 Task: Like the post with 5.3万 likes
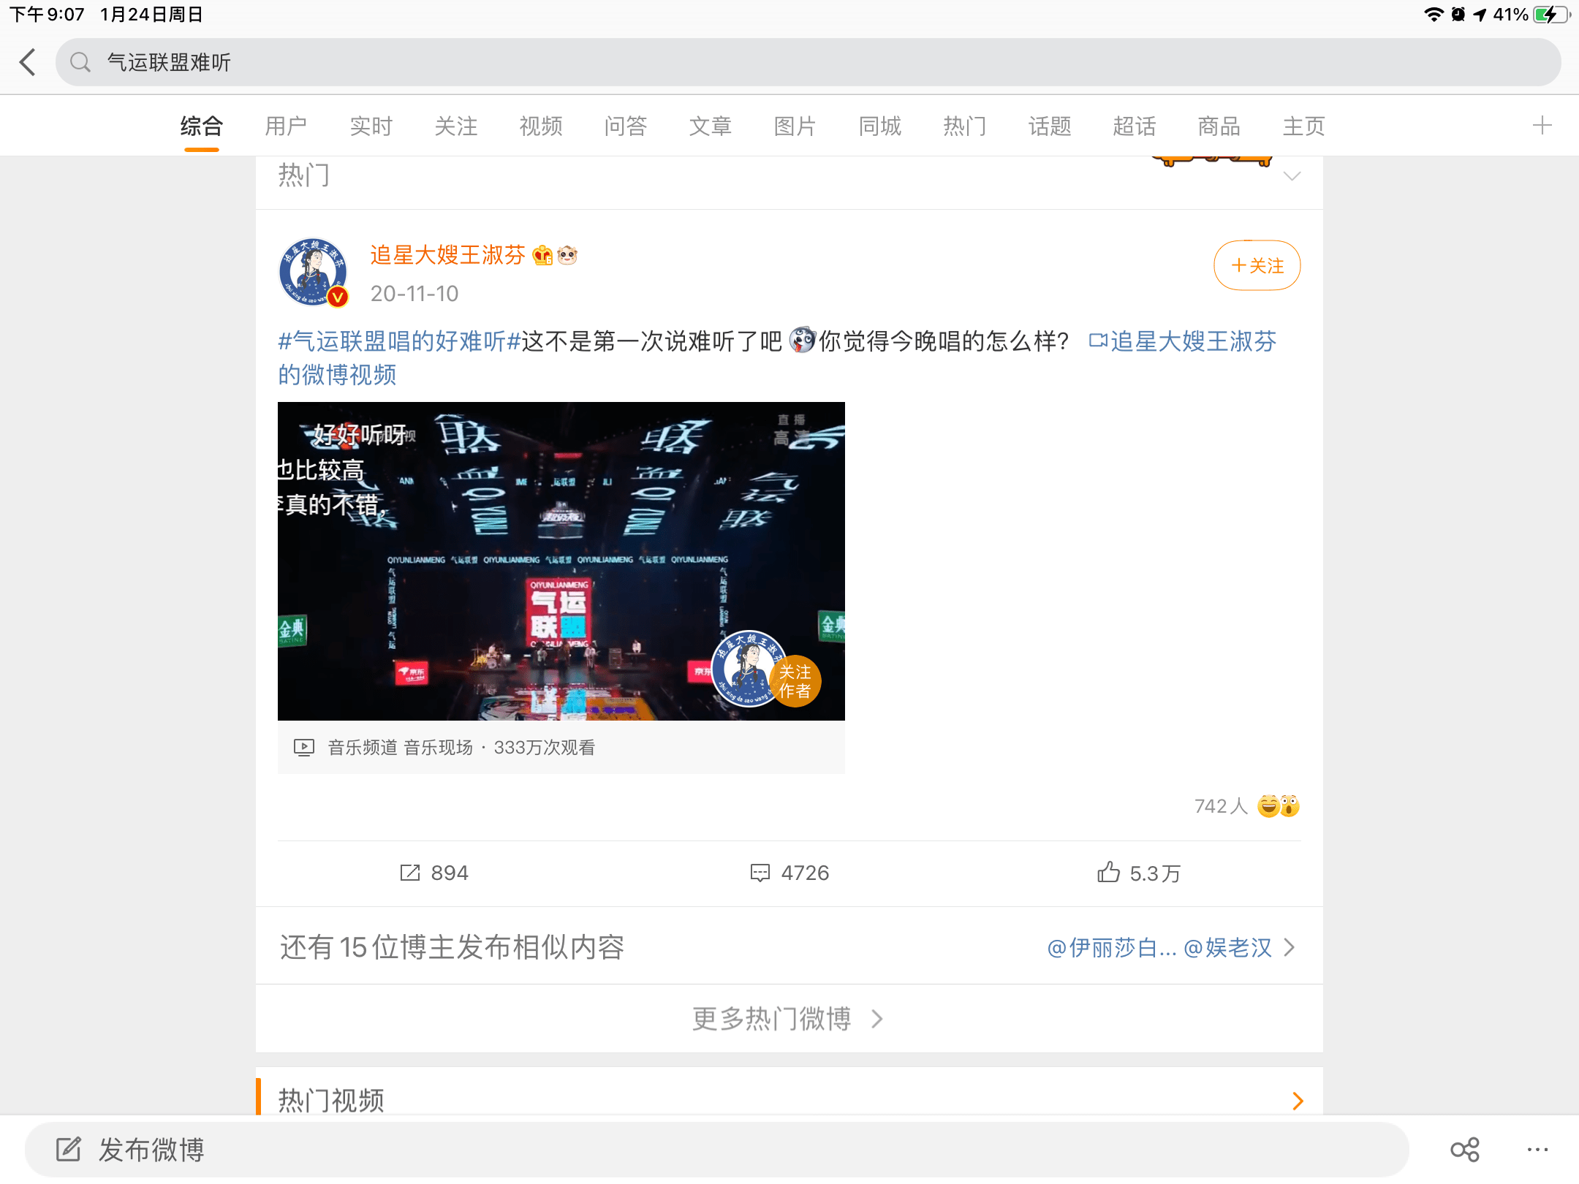1138,873
